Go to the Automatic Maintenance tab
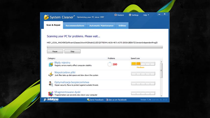Screen dimensions: 210x118 coord(101,25)
